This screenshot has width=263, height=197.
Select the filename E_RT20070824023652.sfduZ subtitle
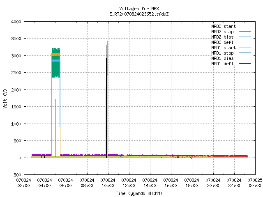[x=139, y=14]
